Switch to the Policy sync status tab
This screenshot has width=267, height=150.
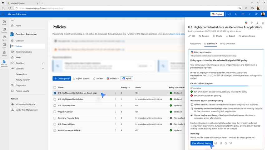[228, 44]
